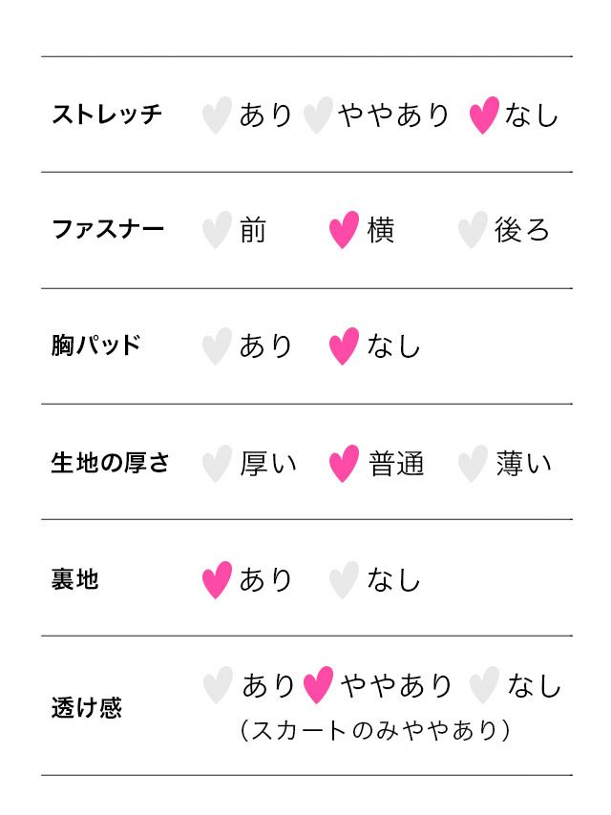Click the gray heart beside 胸パッド あり
Image resolution: width=611 pixels, height=815 pixels.
pyautogui.click(x=218, y=346)
